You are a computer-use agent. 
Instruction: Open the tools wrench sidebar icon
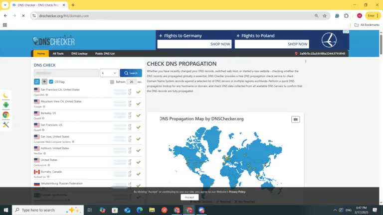tap(6, 124)
